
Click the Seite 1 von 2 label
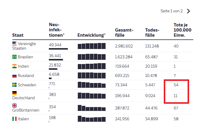pos(171,11)
